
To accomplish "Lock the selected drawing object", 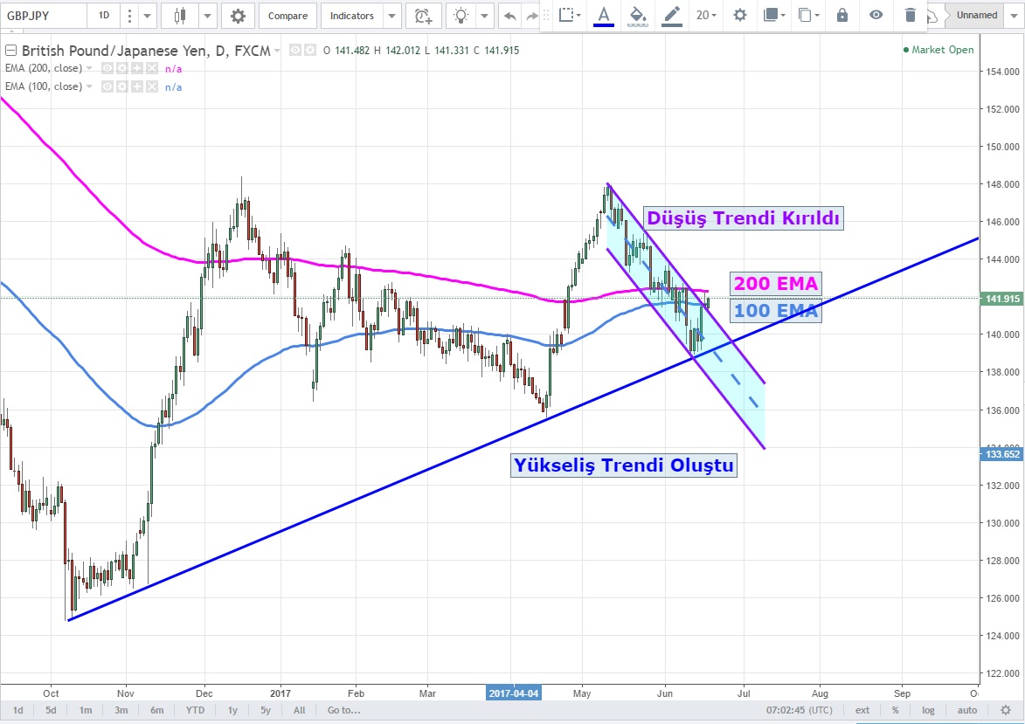I will (x=841, y=15).
